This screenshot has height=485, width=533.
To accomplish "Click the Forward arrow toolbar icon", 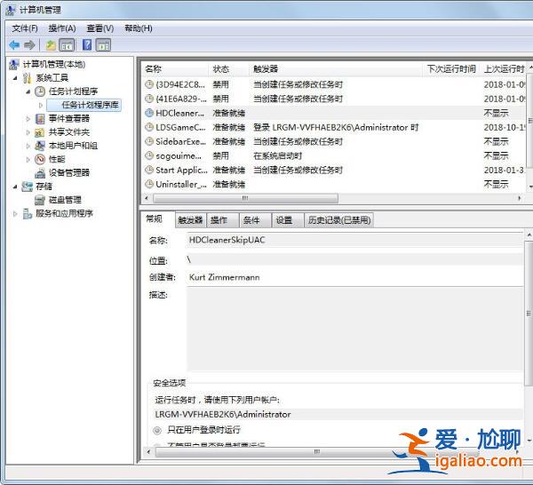I will click(x=30, y=45).
